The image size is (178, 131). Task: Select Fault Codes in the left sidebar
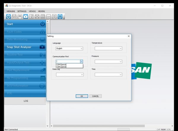click(25, 32)
